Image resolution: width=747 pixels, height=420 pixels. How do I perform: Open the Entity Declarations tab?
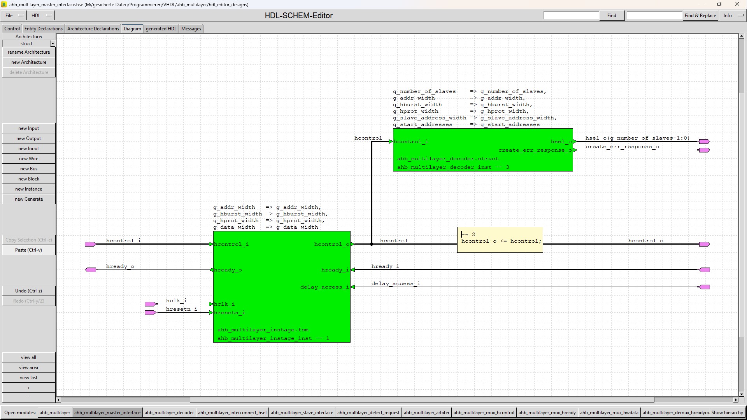coord(43,29)
